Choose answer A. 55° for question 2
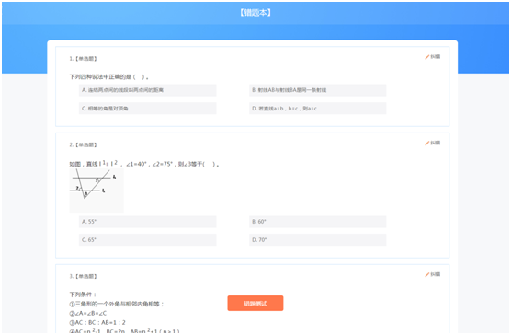 click(147, 222)
